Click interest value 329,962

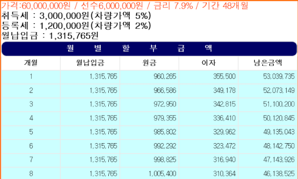click(x=224, y=132)
